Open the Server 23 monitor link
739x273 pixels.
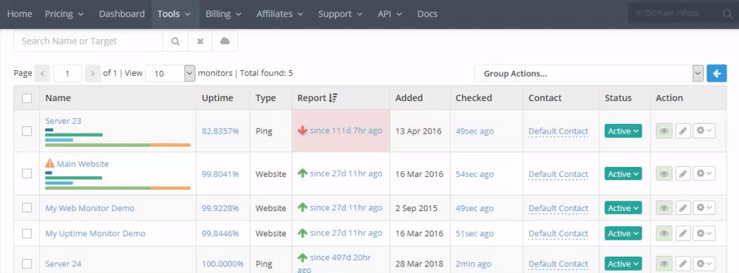coord(63,121)
